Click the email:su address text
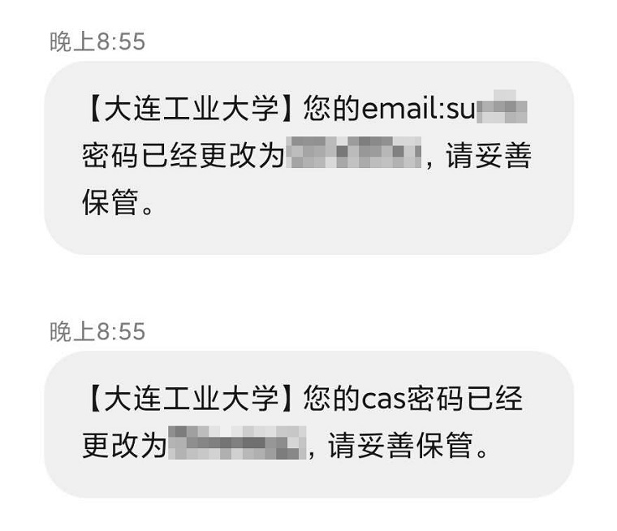 (419, 108)
